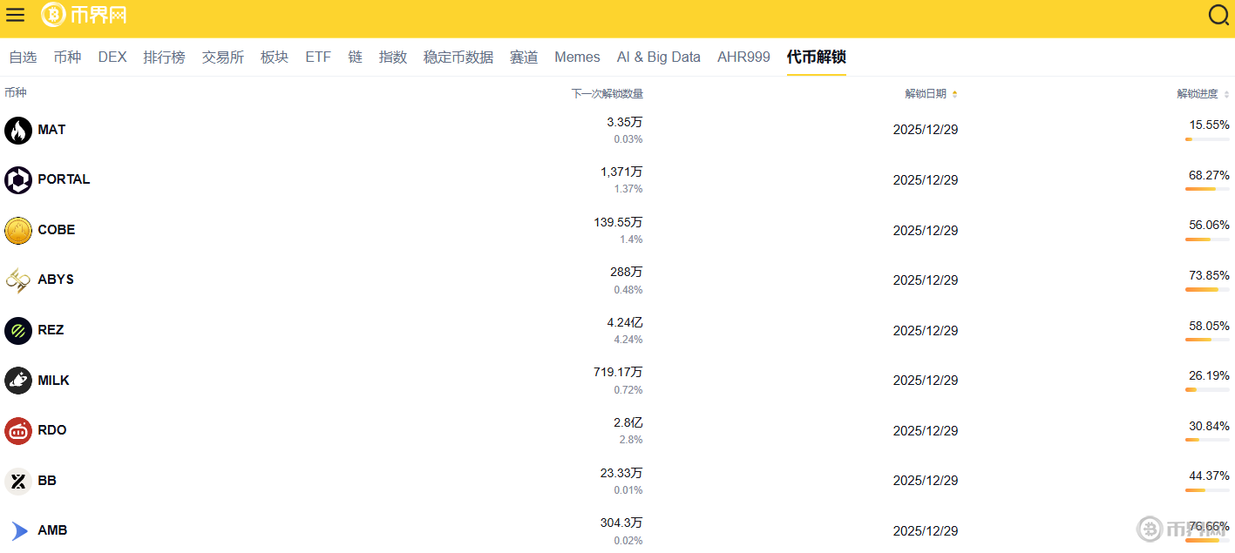The width and height of the screenshot is (1235, 553).
Task: Click the RDO token name link
Action: point(52,430)
